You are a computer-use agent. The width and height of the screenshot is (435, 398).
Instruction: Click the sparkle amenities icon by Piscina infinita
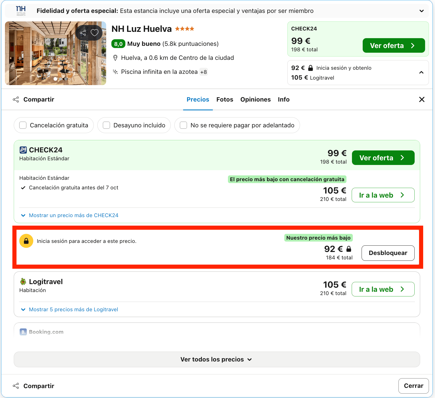tap(115, 72)
